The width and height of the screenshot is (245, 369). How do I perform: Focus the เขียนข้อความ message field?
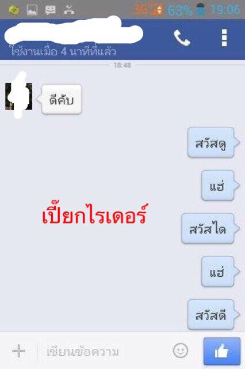(x=104, y=352)
